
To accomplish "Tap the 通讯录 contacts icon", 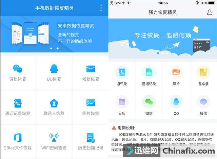I will (122, 72).
